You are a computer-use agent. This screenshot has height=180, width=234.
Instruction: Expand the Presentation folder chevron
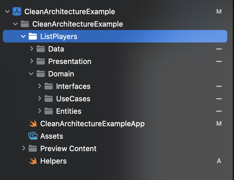(31, 61)
